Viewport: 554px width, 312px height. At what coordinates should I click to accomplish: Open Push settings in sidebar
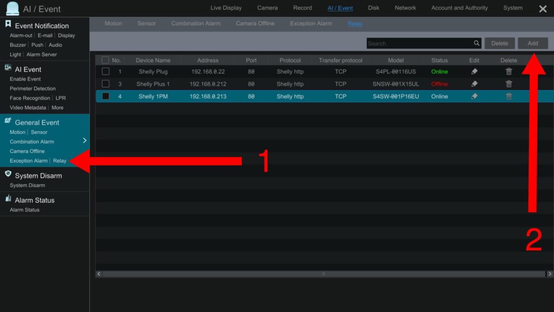click(x=37, y=45)
